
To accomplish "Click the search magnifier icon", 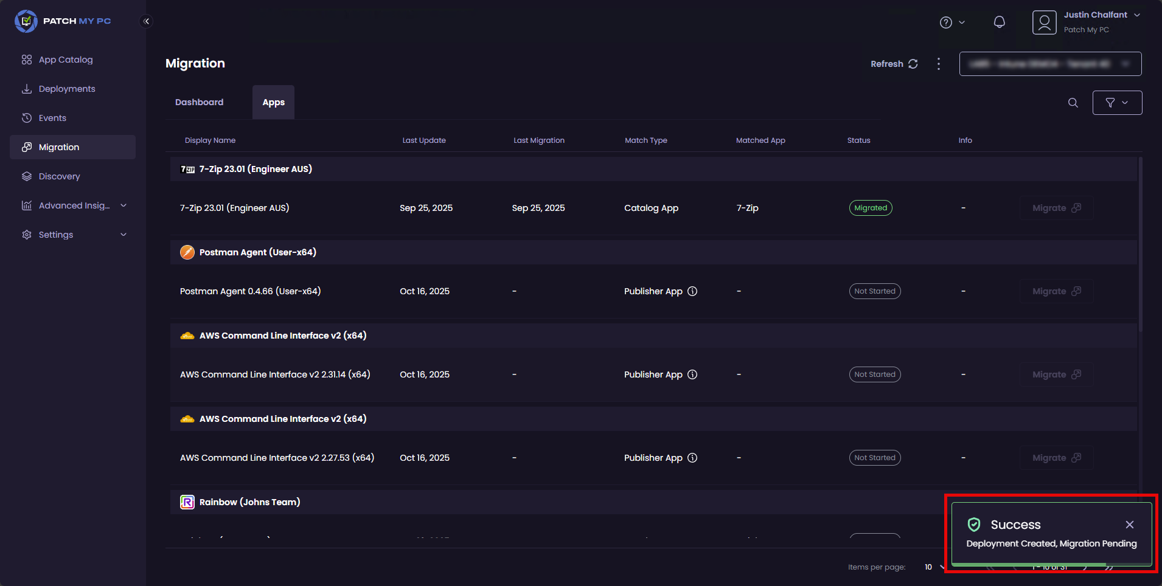I will 1073,103.
